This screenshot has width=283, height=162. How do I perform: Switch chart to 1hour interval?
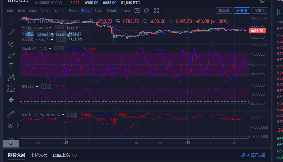tap(73, 11)
